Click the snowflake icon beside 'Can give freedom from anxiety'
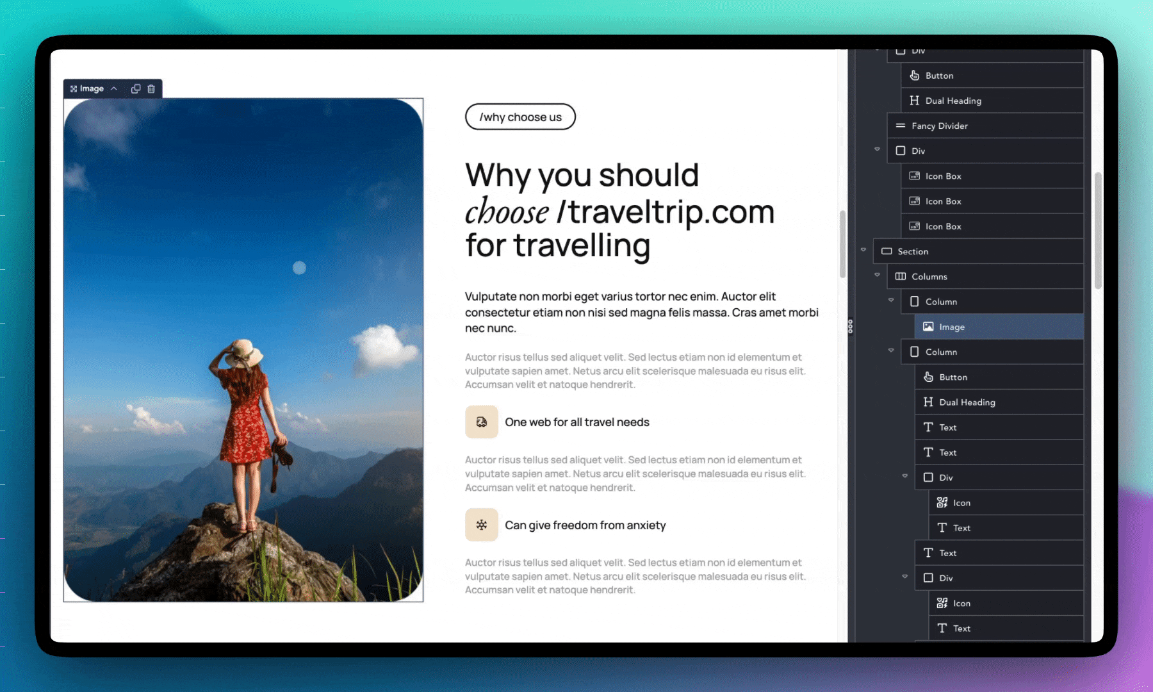1153x692 pixels. (x=482, y=525)
